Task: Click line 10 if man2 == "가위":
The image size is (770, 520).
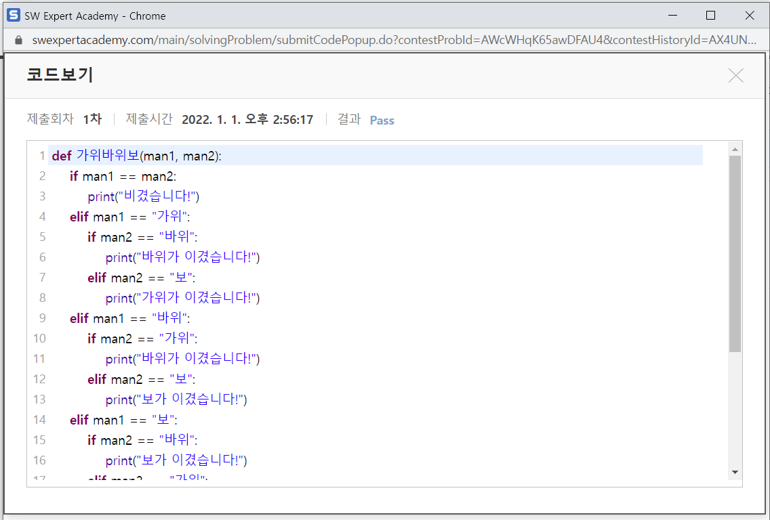Action: tap(142, 339)
